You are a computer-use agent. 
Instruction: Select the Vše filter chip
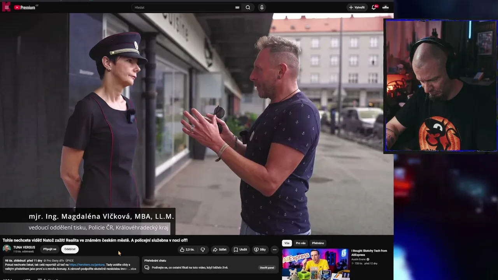tap(287, 243)
